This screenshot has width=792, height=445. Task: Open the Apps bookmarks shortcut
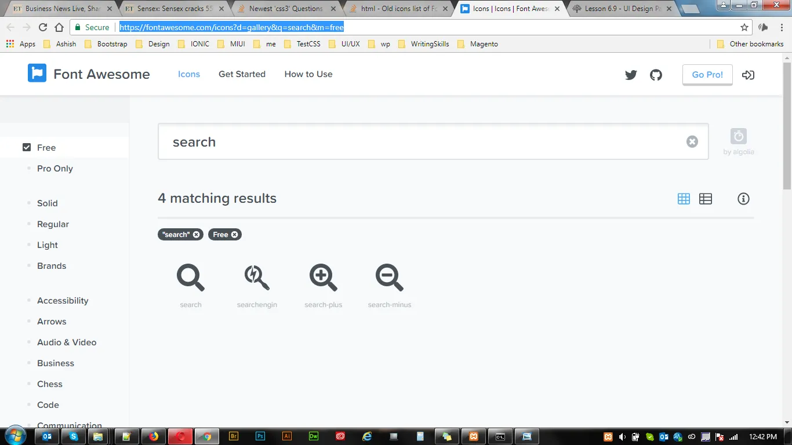pyautogui.click(x=21, y=44)
